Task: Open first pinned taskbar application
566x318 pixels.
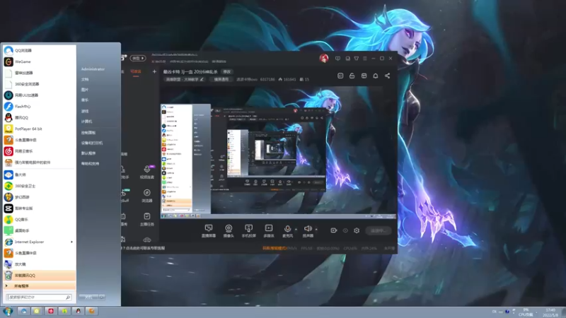Action: click(23, 311)
